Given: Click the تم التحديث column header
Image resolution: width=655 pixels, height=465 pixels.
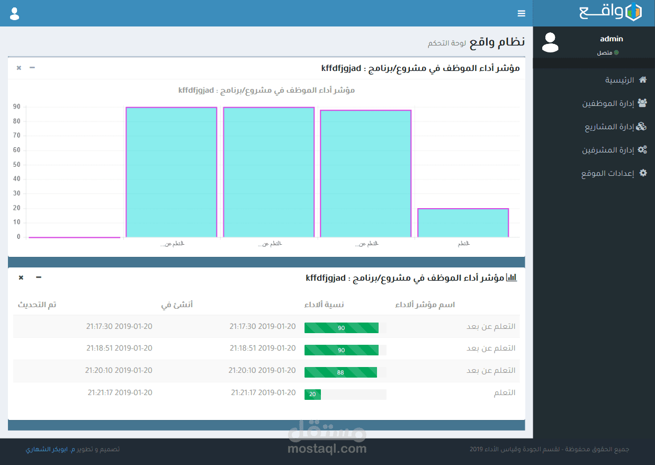Looking at the screenshot, I should pos(37,305).
